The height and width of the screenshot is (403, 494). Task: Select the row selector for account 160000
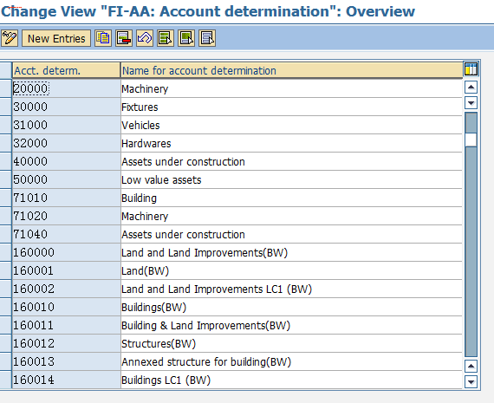coord(6,252)
